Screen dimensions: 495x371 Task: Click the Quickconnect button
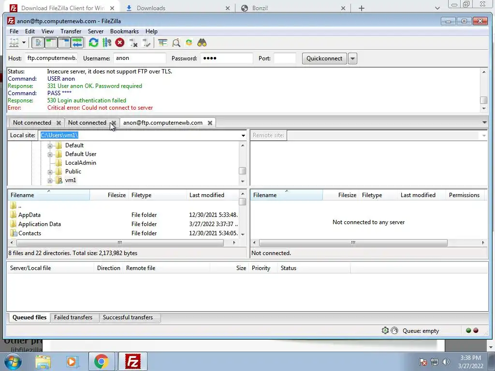(324, 58)
